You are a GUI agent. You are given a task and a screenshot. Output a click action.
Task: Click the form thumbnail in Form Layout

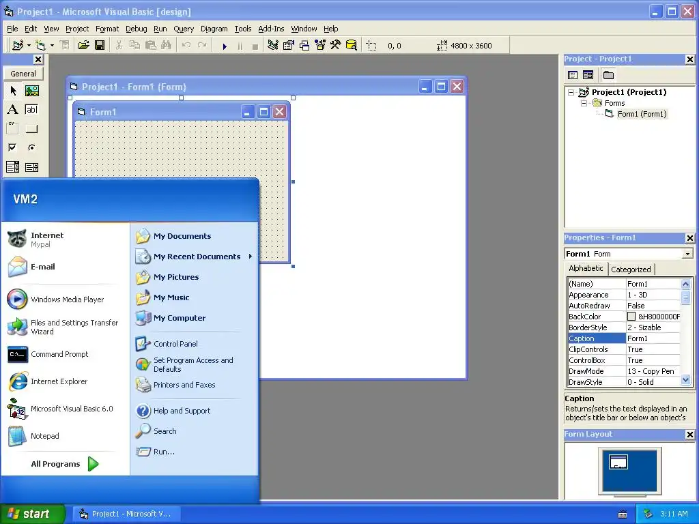(618, 462)
